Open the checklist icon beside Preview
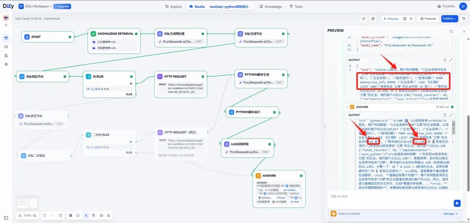Viewport: 470px width, 223px height. (x=412, y=19)
